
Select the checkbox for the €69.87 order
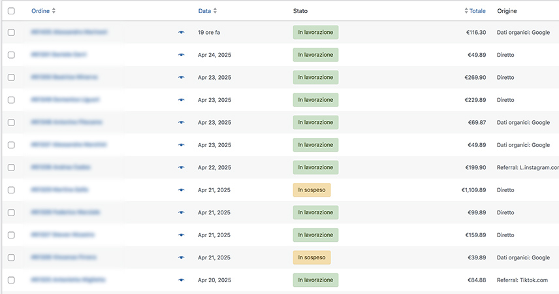11,123
